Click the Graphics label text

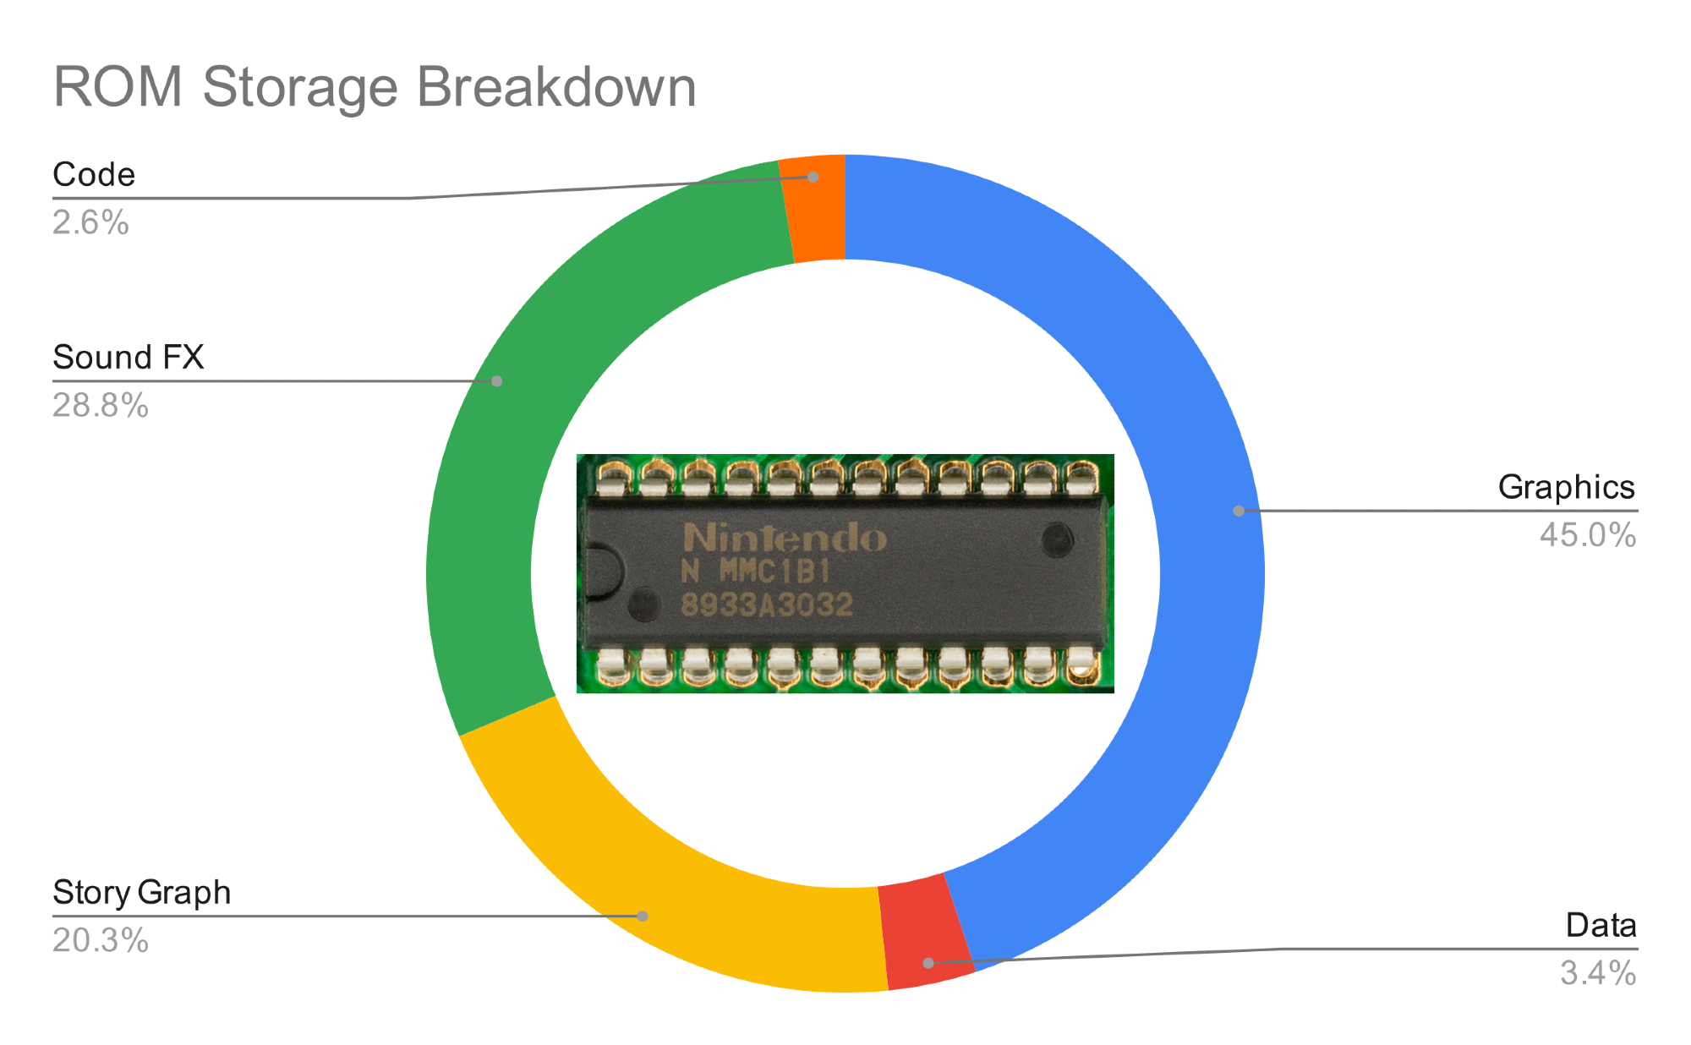(x=1566, y=487)
